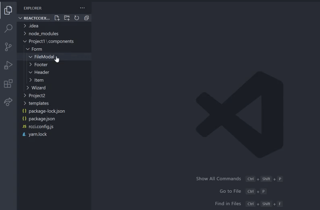Select the Header folder name
The width and height of the screenshot is (320, 210).
42,72
